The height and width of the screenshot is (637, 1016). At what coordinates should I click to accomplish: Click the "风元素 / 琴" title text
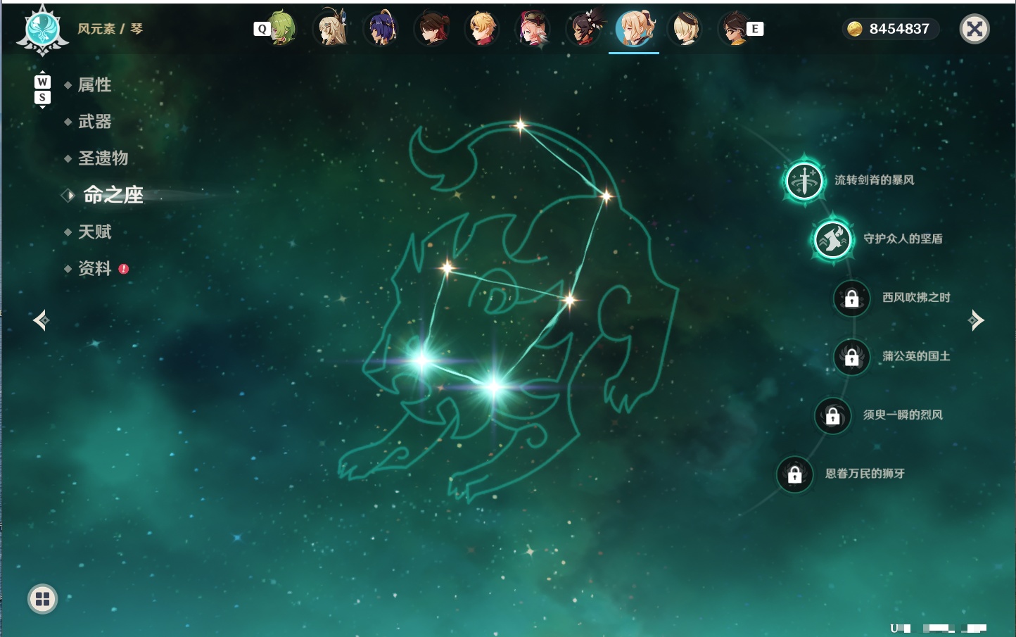coord(110,29)
